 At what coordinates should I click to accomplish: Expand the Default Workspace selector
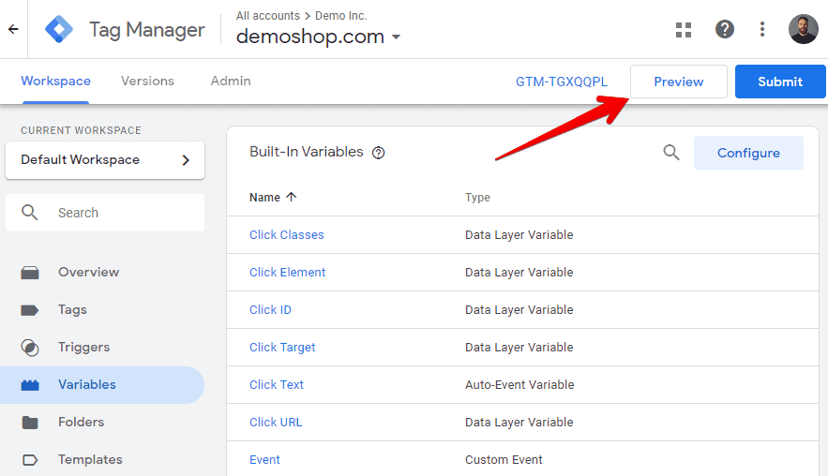tap(105, 160)
